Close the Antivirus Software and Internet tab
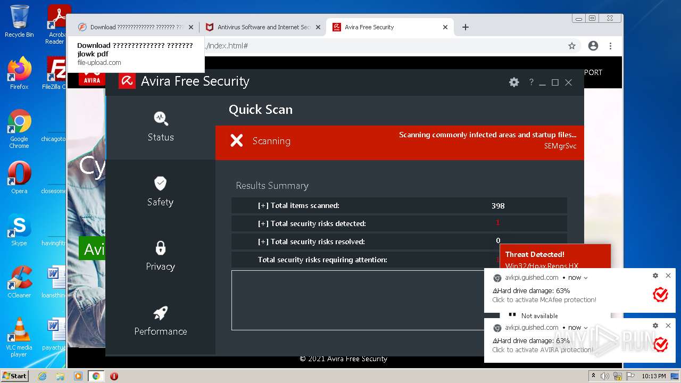Image resolution: width=681 pixels, height=383 pixels. click(x=318, y=27)
